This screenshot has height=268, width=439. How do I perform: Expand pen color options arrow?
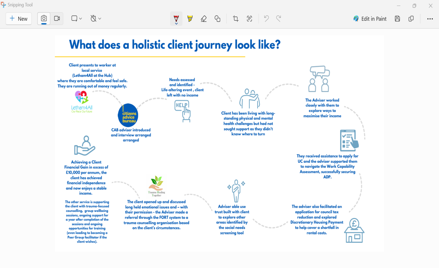click(x=176, y=23)
